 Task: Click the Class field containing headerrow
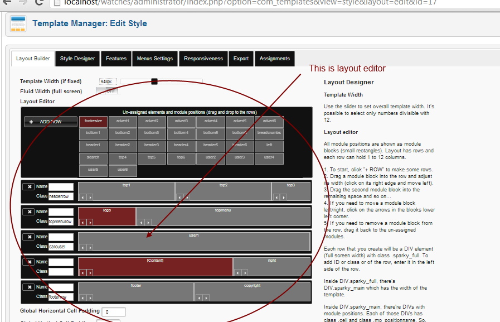tap(61, 196)
